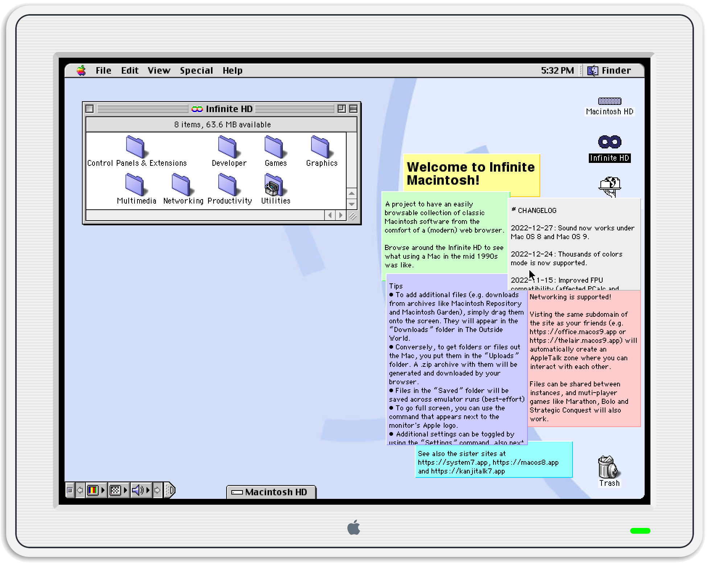
Task: Open monitor resolution control strip module
Action: 115,491
